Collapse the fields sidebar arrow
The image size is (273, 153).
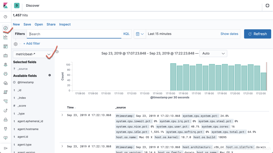(57, 52)
